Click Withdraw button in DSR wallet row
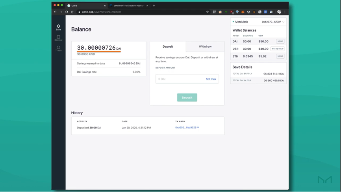Viewport: 341px width, 192px height. coord(277,49)
